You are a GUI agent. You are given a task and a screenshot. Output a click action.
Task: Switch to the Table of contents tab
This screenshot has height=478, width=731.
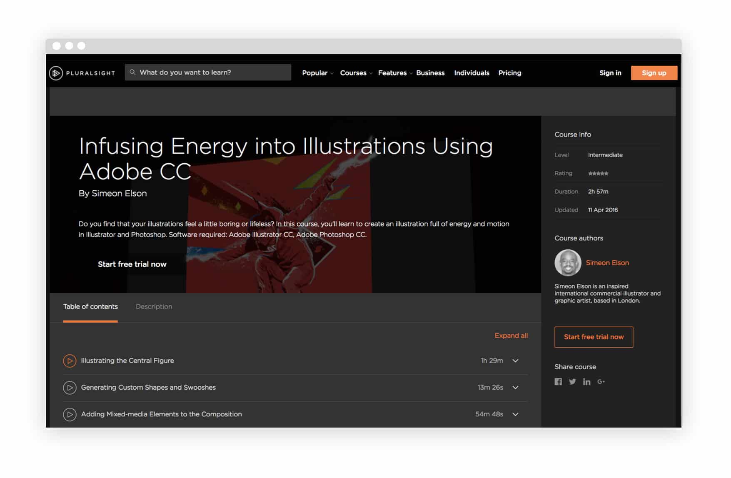[90, 307]
